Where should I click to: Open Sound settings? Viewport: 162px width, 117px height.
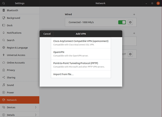[x=20, y=85]
